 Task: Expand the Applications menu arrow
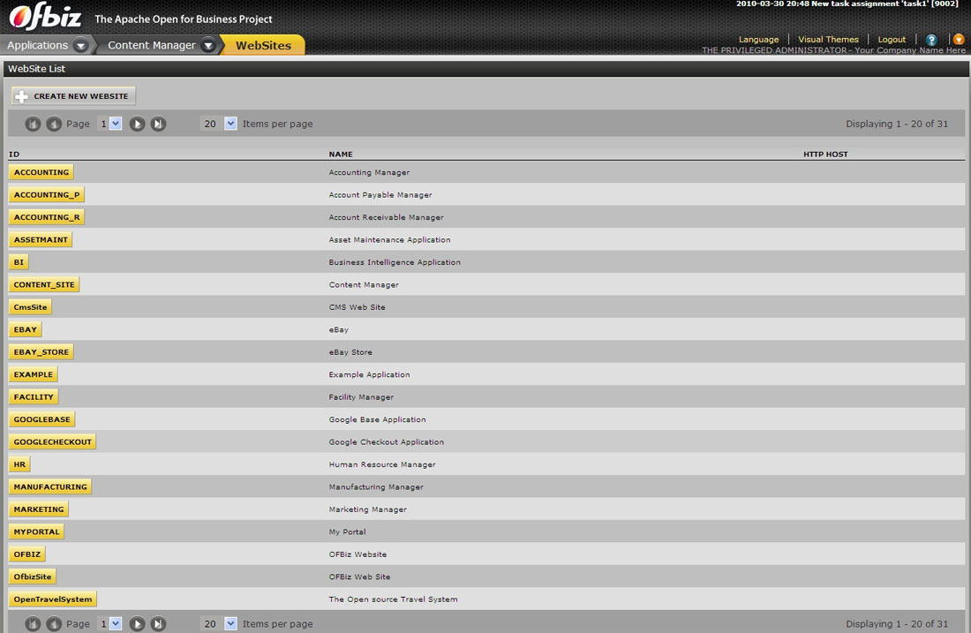[x=80, y=45]
